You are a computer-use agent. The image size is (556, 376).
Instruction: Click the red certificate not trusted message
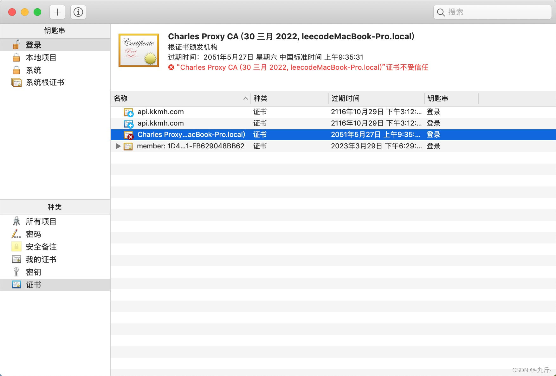pyautogui.click(x=302, y=67)
